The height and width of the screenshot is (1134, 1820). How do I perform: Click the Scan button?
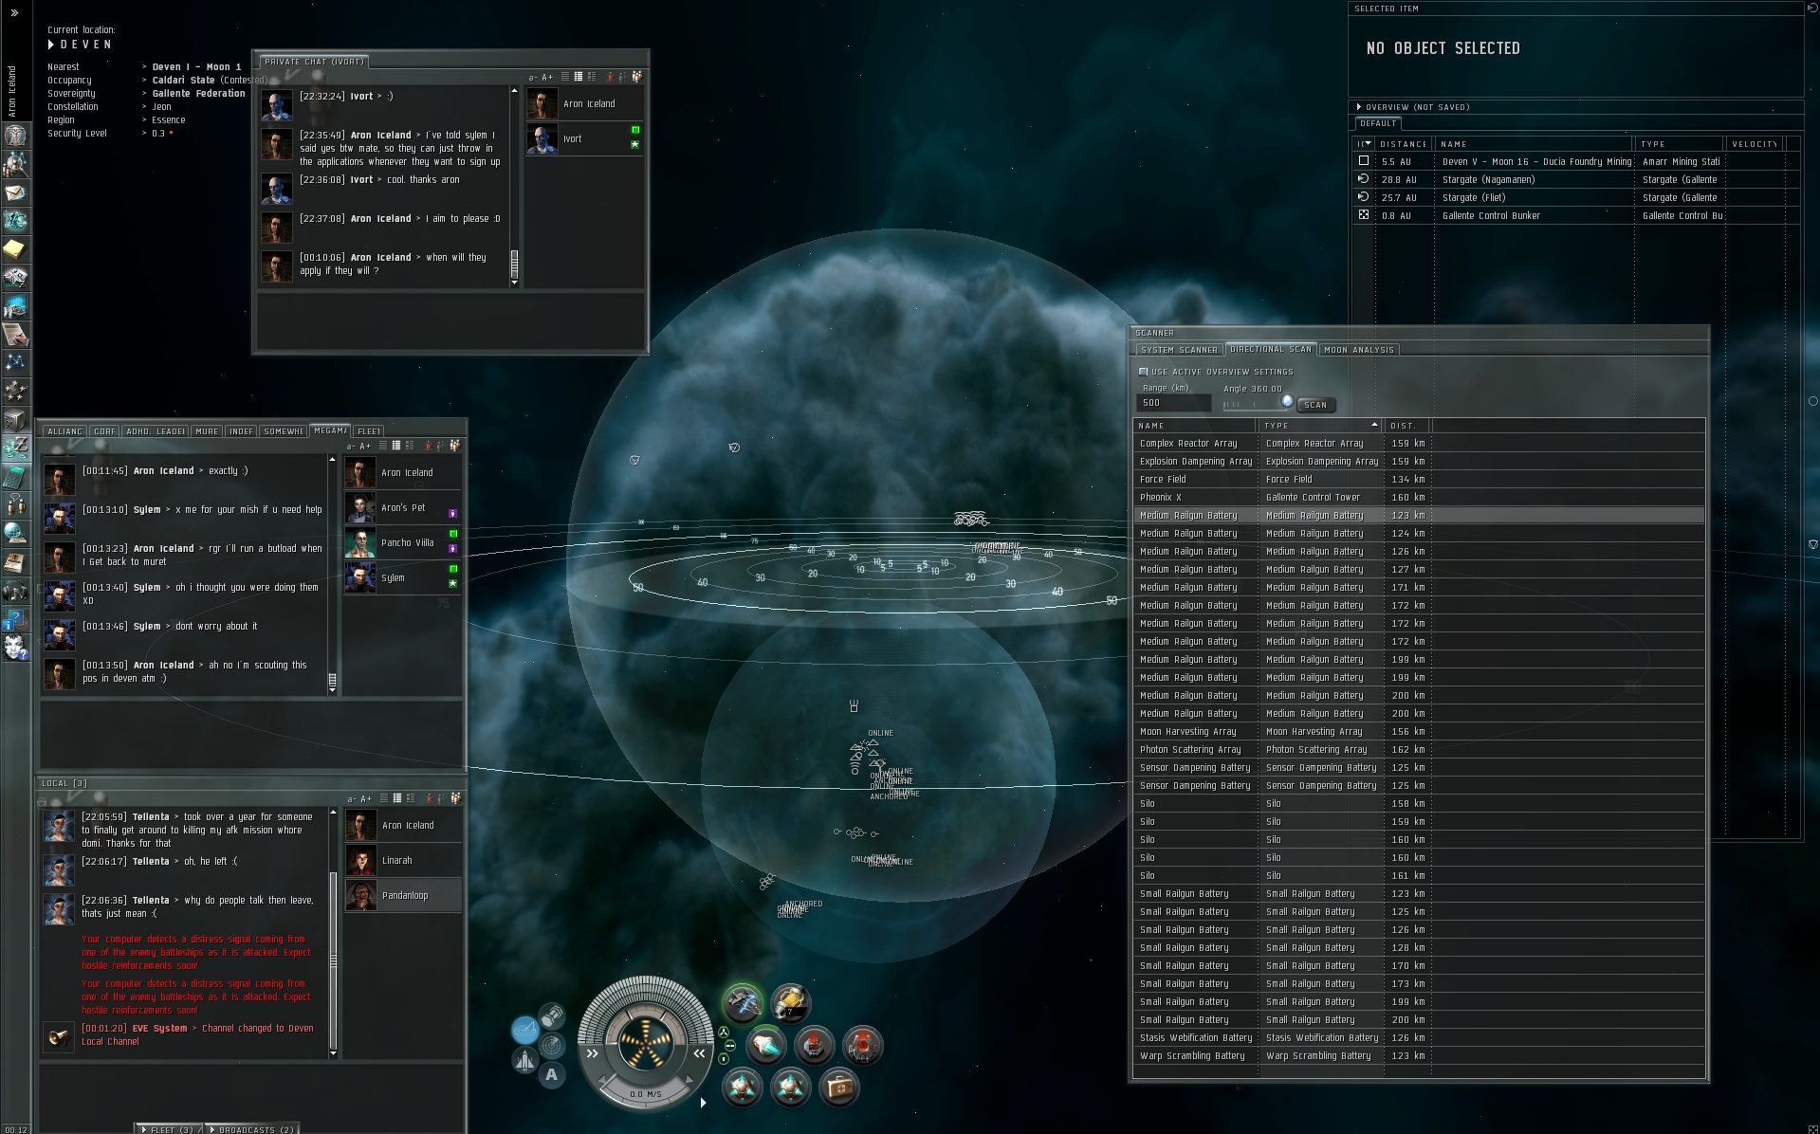tap(1315, 405)
